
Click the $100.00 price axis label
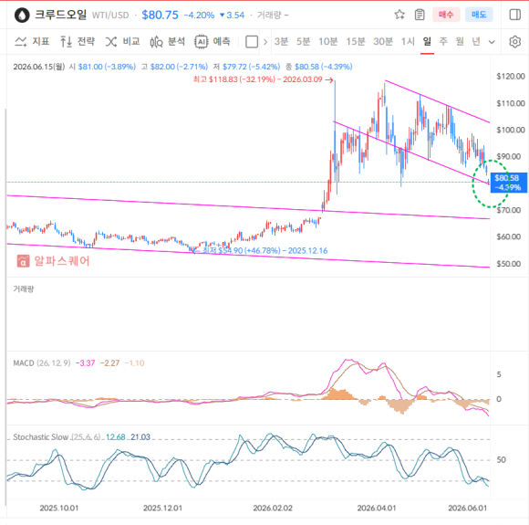pos(511,130)
